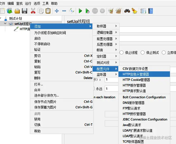Expand the 定时器 submenu

click(x=106, y=56)
